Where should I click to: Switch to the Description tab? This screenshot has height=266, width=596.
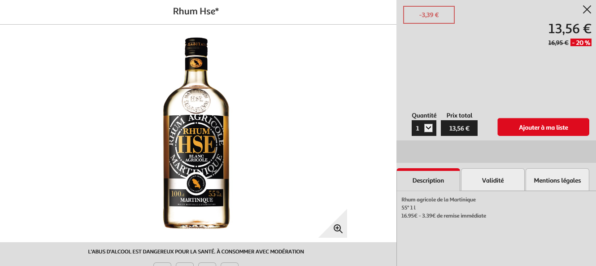point(428,180)
